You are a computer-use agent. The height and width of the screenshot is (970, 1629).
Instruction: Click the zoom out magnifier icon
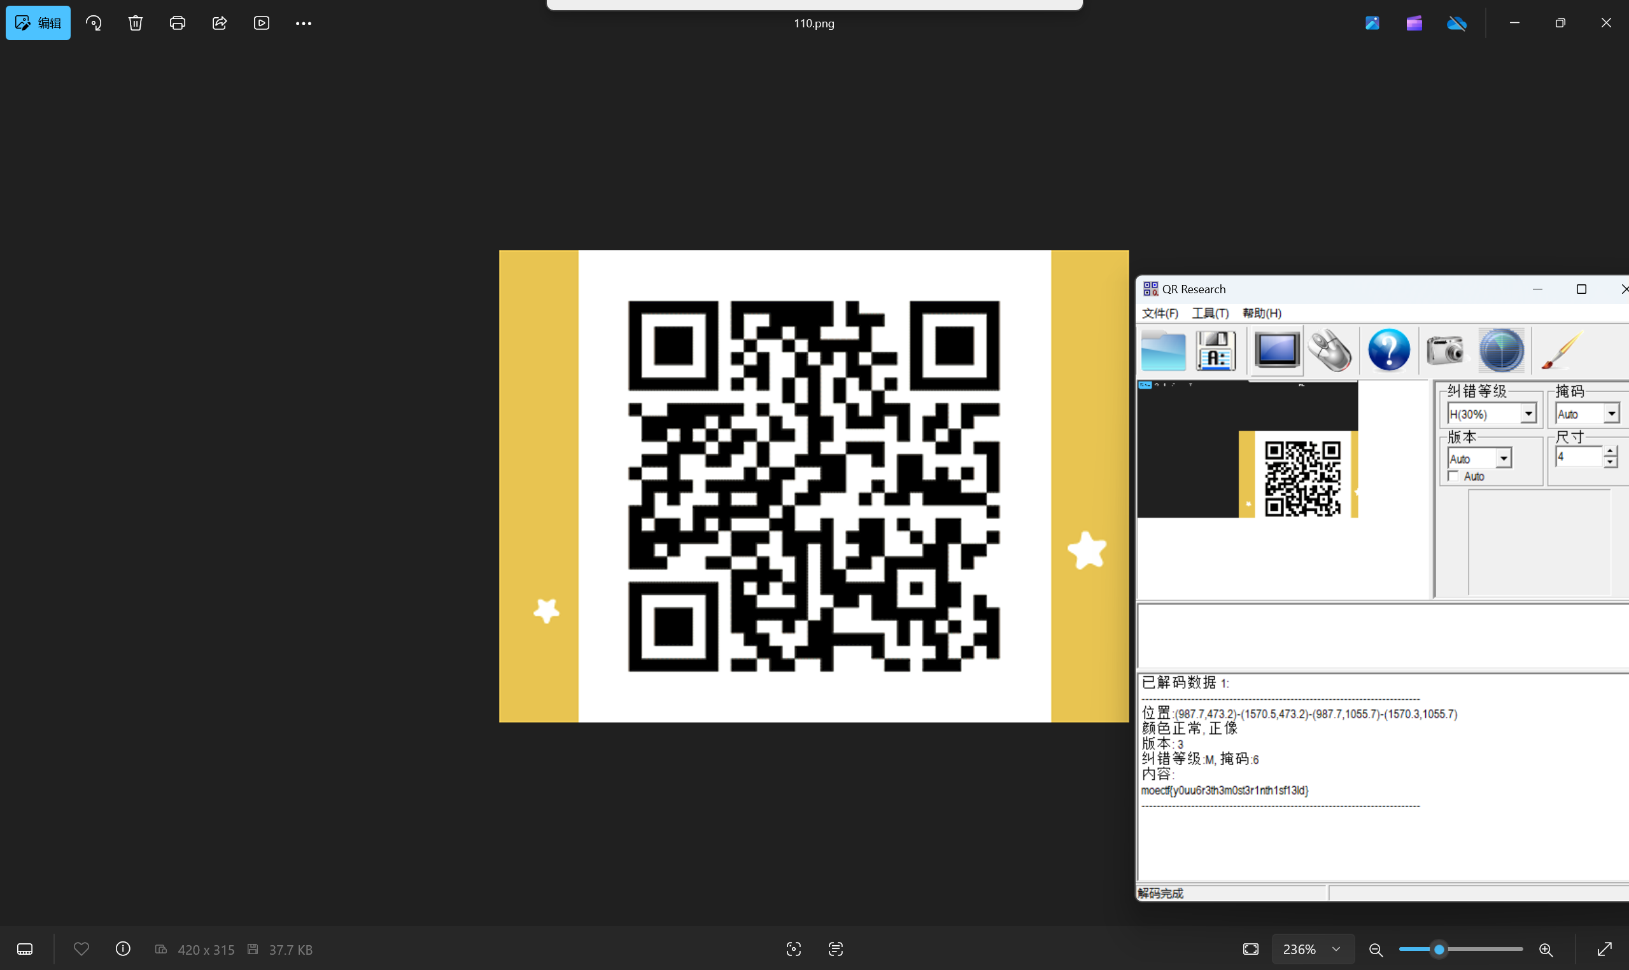[1376, 950]
